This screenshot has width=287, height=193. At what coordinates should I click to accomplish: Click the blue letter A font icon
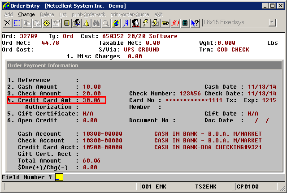[126, 23]
